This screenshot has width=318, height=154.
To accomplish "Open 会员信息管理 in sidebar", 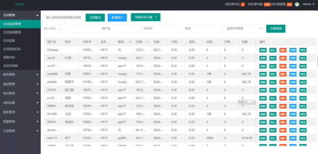I will (20, 24).
